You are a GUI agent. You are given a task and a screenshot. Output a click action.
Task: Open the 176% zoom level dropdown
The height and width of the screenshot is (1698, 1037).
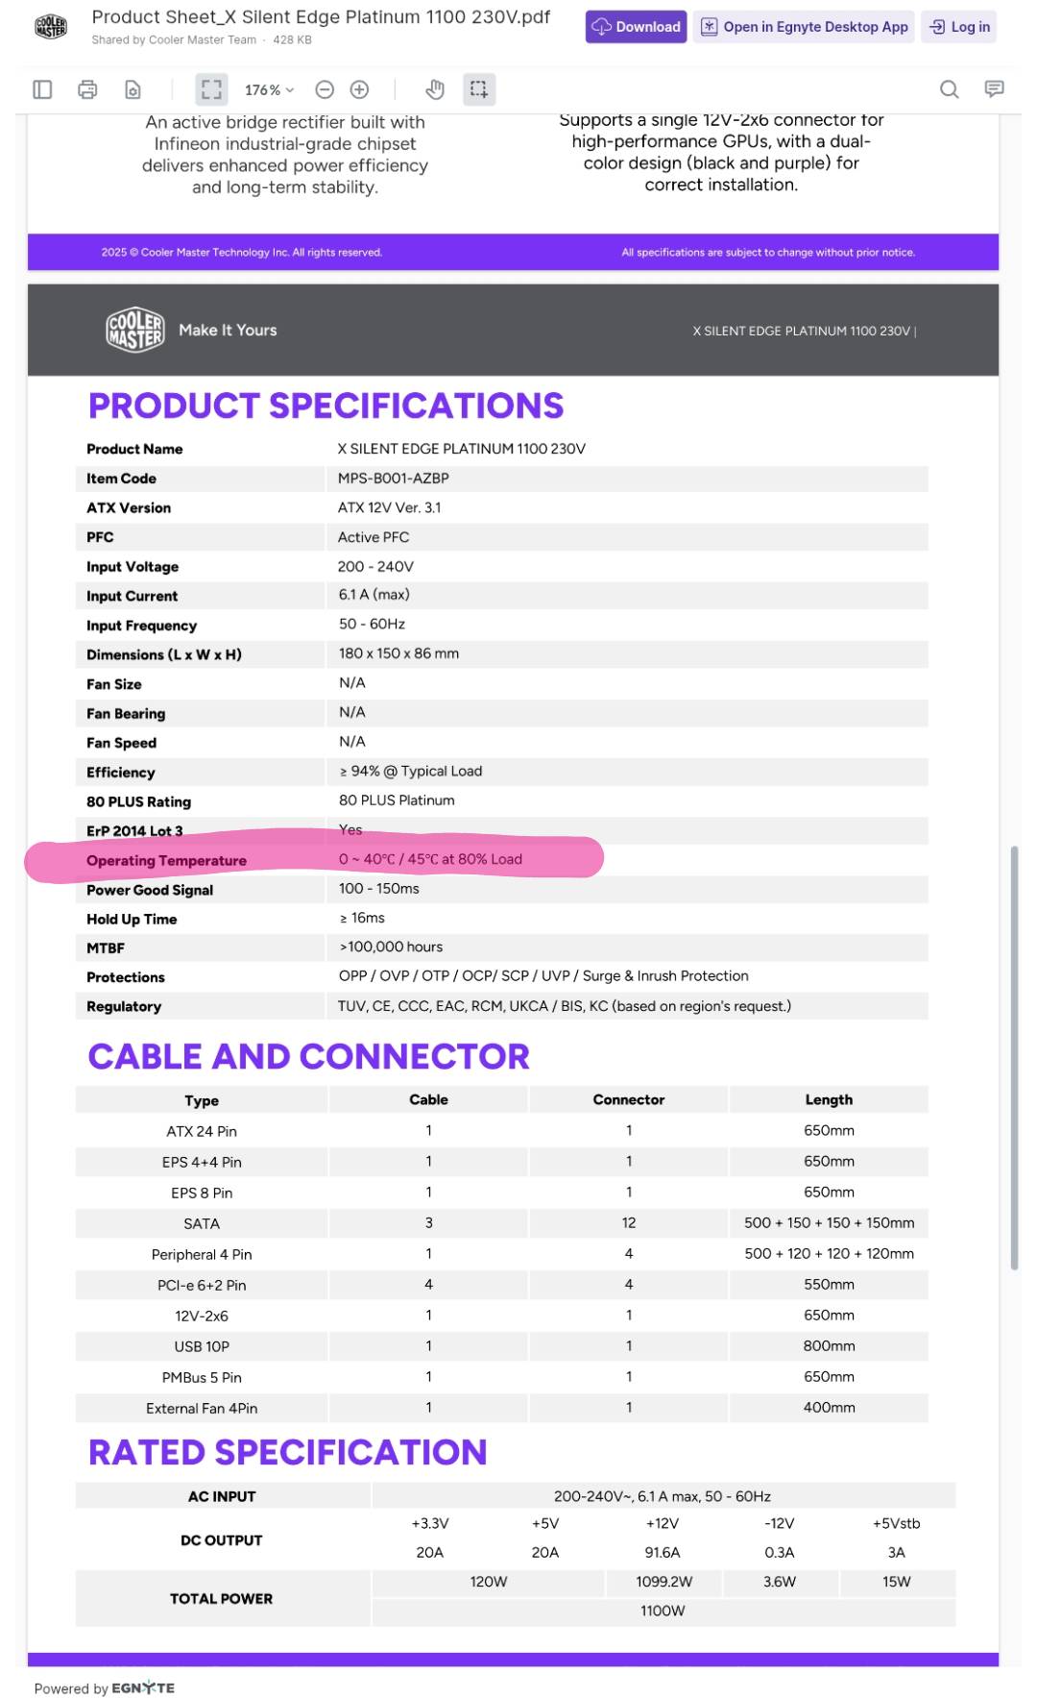pyautogui.click(x=269, y=89)
